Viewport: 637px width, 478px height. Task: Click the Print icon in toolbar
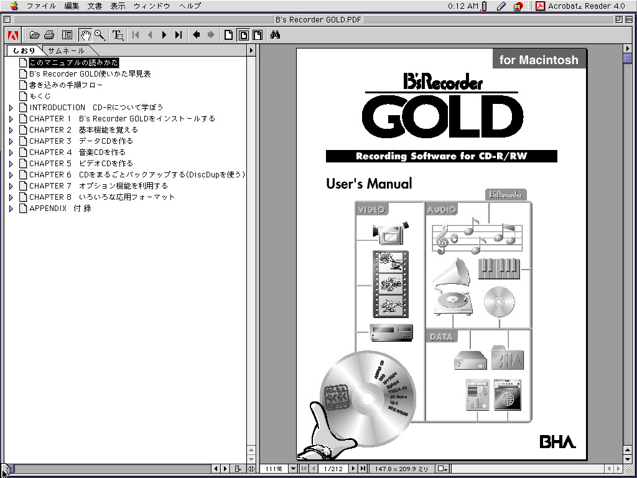[x=49, y=35]
